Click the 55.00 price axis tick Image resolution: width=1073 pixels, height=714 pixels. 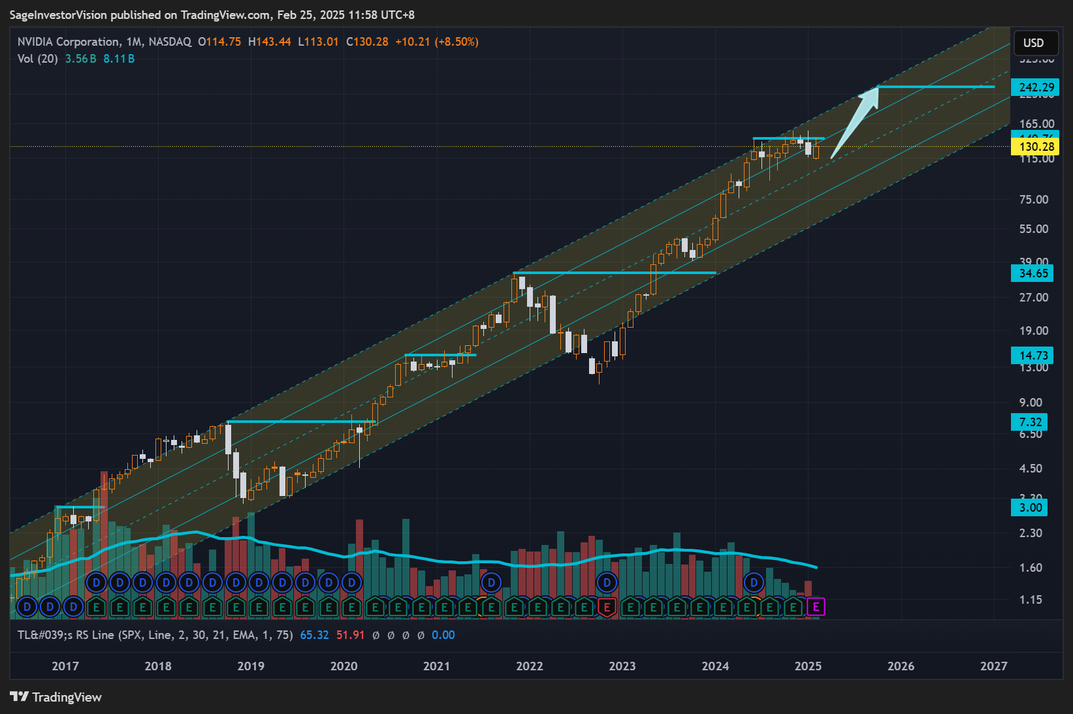point(1034,229)
